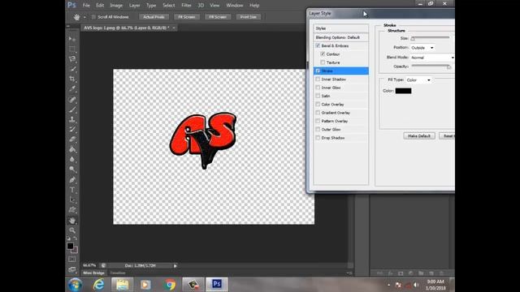Open the Fill Type dropdown
The width and height of the screenshot is (520, 292).
pos(418,80)
